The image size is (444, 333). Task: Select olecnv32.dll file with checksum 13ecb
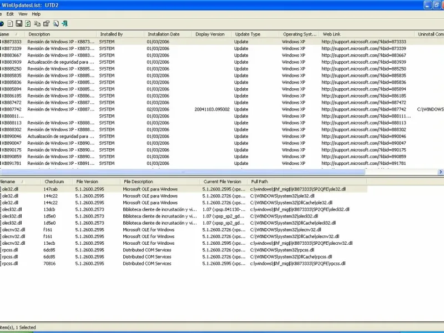click(184, 243)
